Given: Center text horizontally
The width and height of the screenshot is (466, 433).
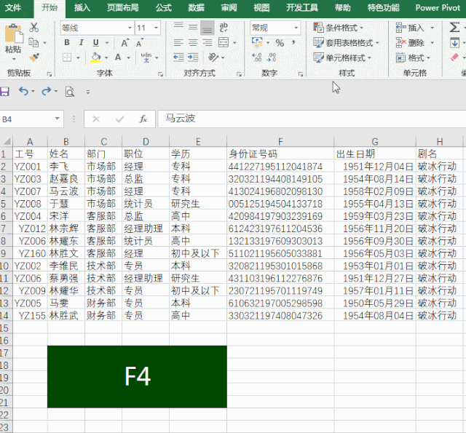Looking at the screenshot, I should click(193, 43).
